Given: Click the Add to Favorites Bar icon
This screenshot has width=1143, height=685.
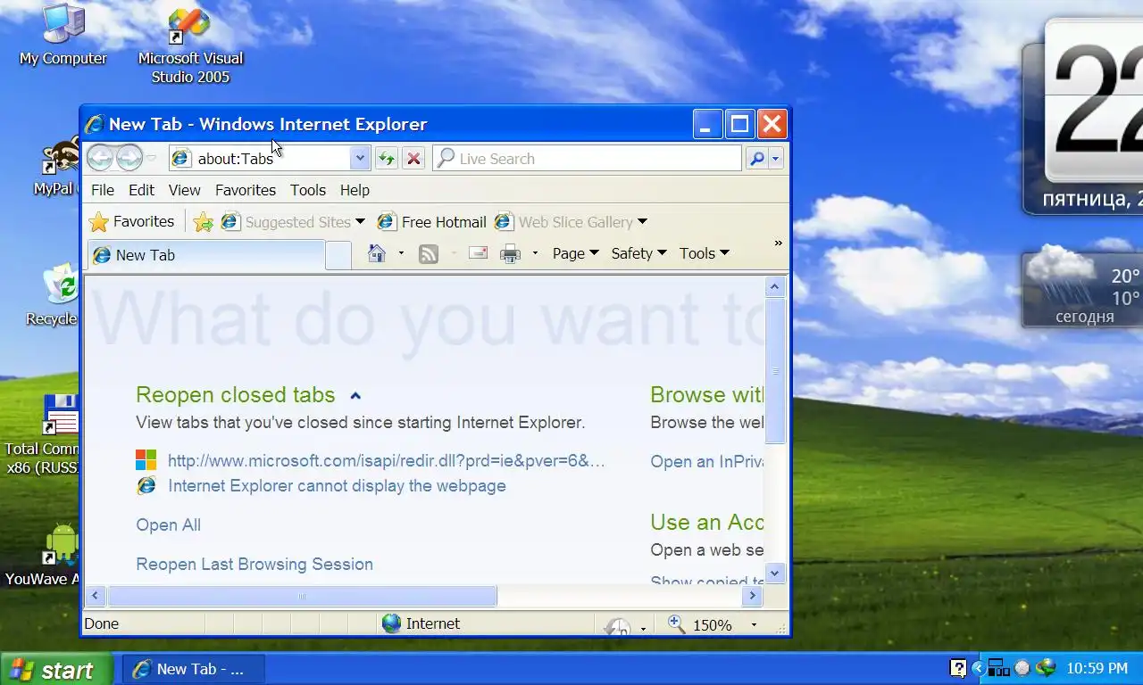Looking at the screenshot, I should [x=204, y=222].
